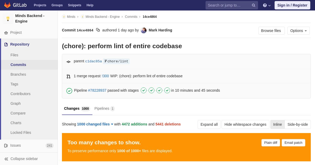Open merge request !300 link
The height and width of the screenshot is (165, 315).
pyautogui.click(x=105, y=76)
